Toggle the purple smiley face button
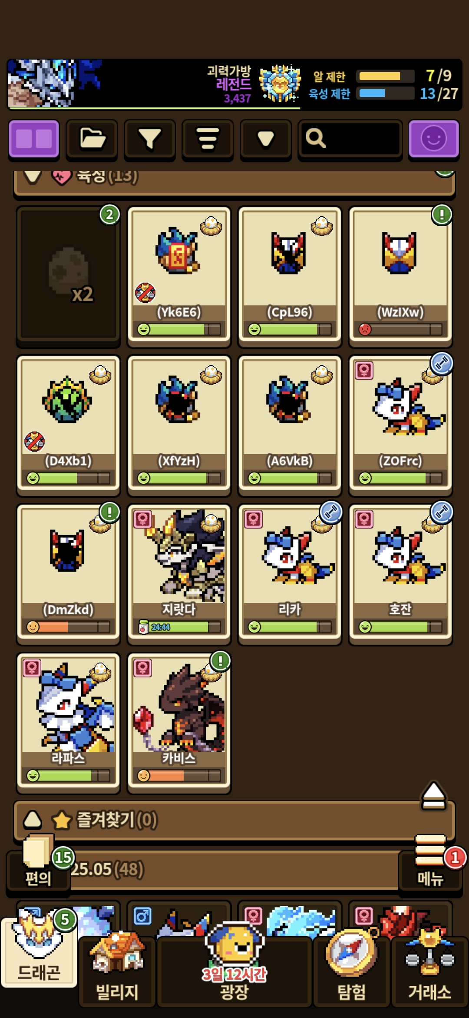Screen dimensions: 469x1018 click(433, 139)
